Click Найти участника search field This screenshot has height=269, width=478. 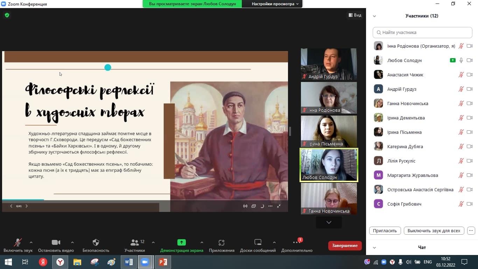[x=422, y=32]
